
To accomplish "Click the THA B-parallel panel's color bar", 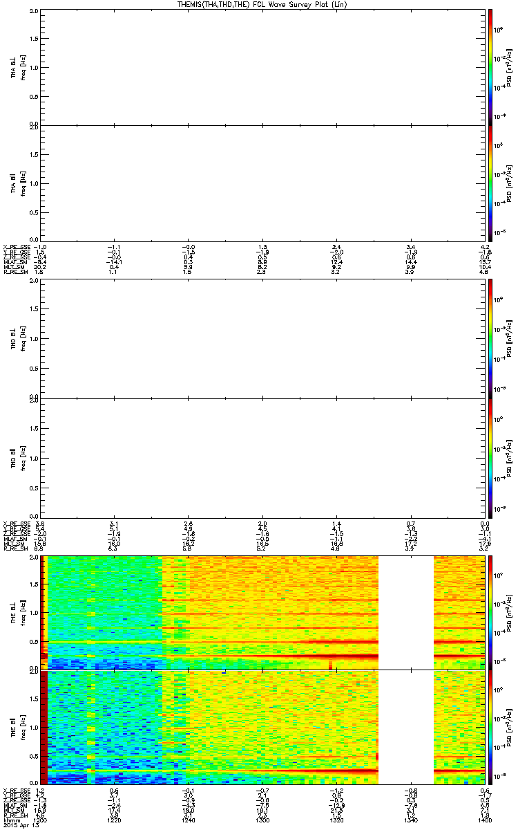I will [x=490, y=183].
